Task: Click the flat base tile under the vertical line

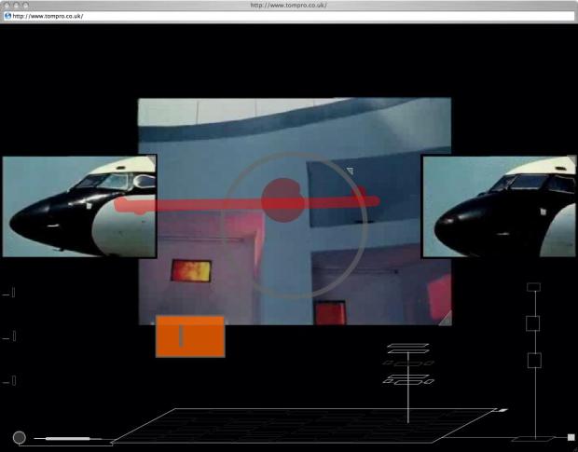Action: coord(534,437)
